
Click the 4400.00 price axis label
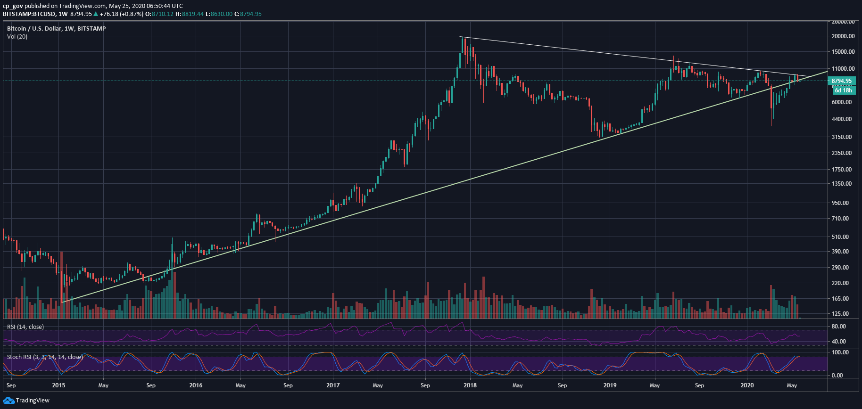842,119
